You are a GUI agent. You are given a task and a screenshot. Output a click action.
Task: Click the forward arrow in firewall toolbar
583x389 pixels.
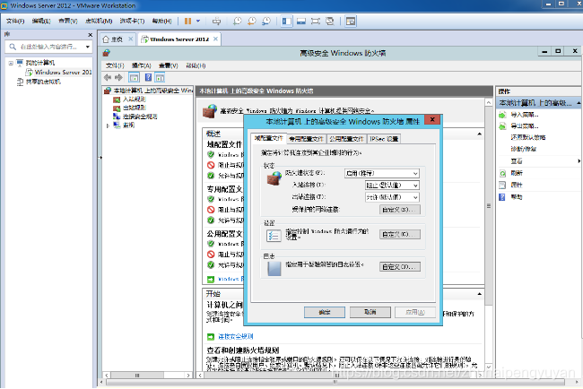[118, 77]
